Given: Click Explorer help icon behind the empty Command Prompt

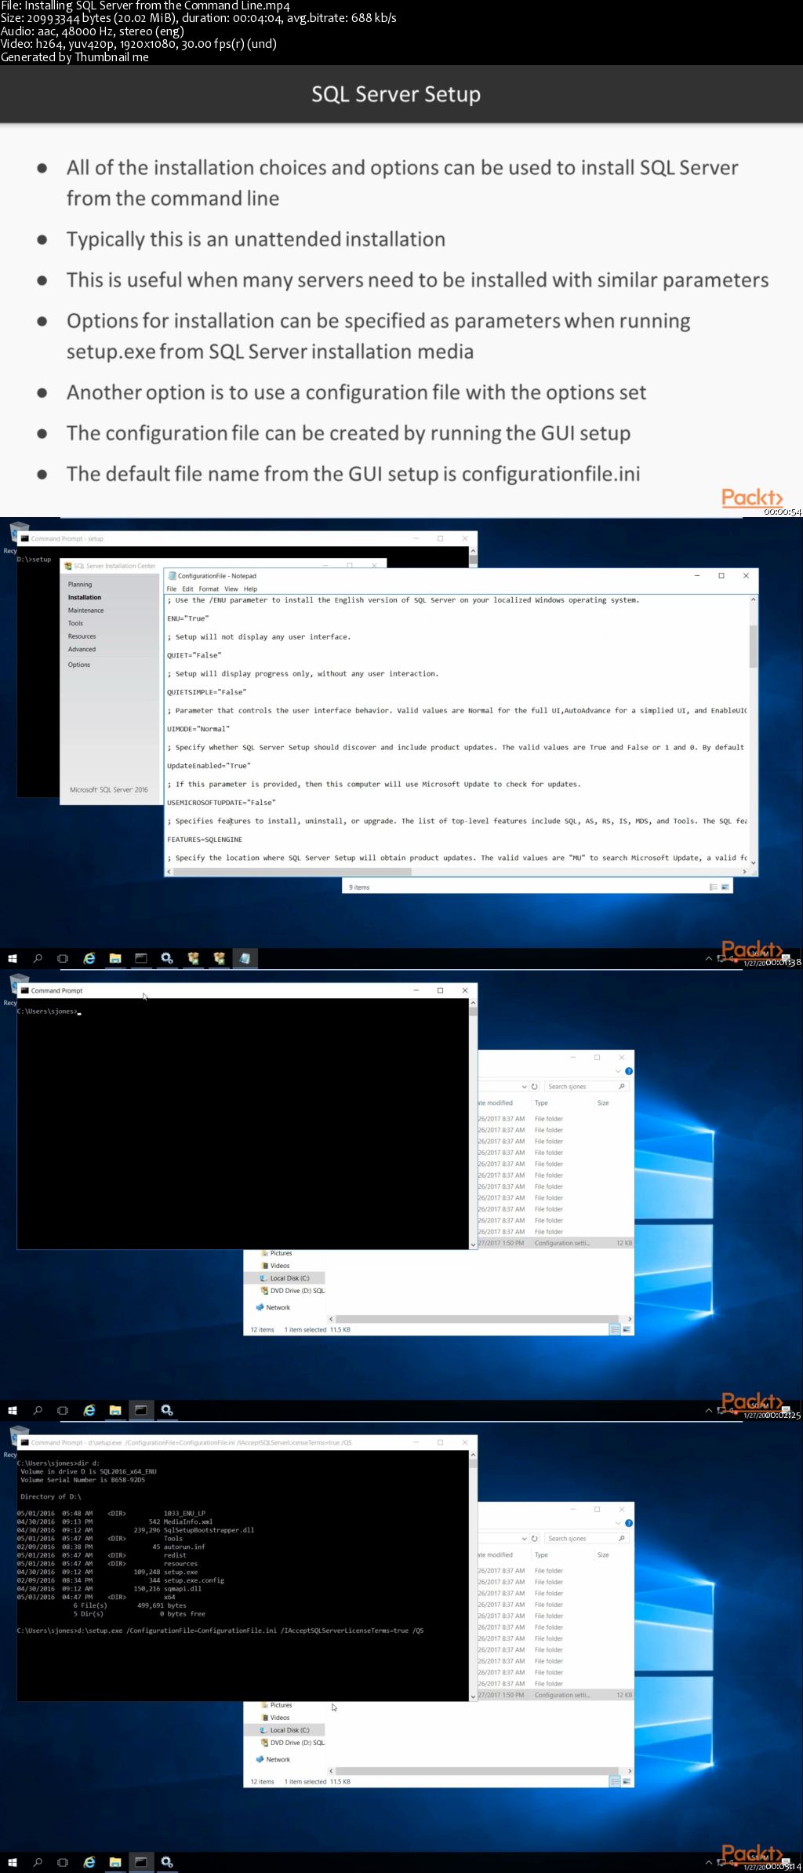Looking at the screenshot, I should pos(629,1071).
